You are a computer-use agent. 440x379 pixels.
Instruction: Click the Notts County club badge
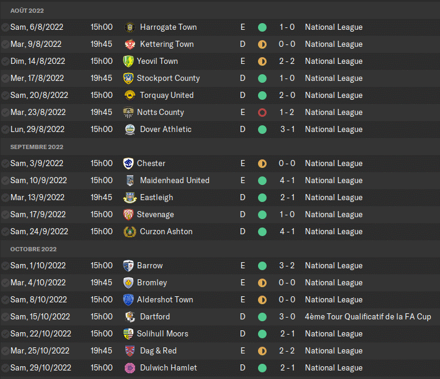[128, 113]
